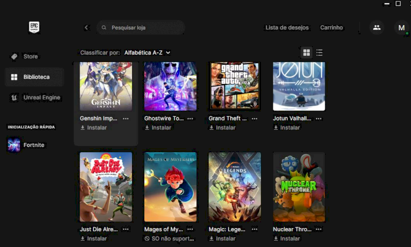Screen dimensions: 411x247
Task: Install Just Die Already
Action: [x=94, y=239]
